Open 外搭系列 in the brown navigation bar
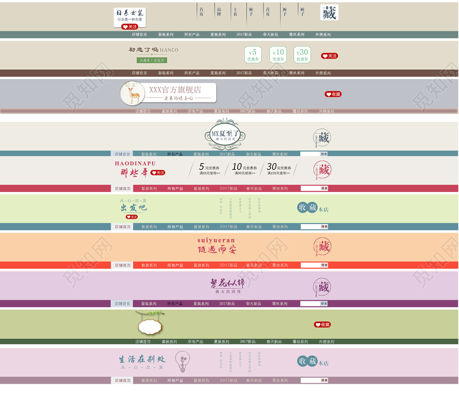 tap(322, 73)
